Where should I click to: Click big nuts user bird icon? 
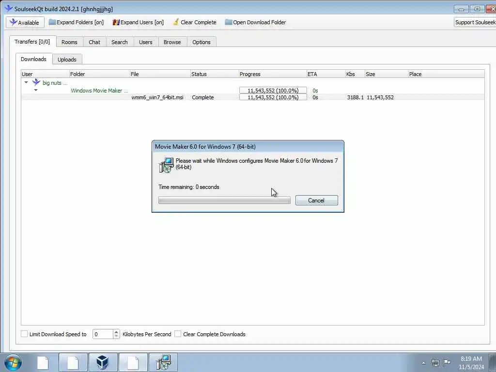[36, 82]
